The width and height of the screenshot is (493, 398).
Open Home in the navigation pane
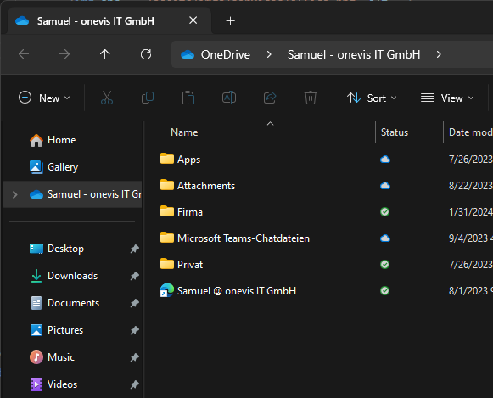pos(53,140)
